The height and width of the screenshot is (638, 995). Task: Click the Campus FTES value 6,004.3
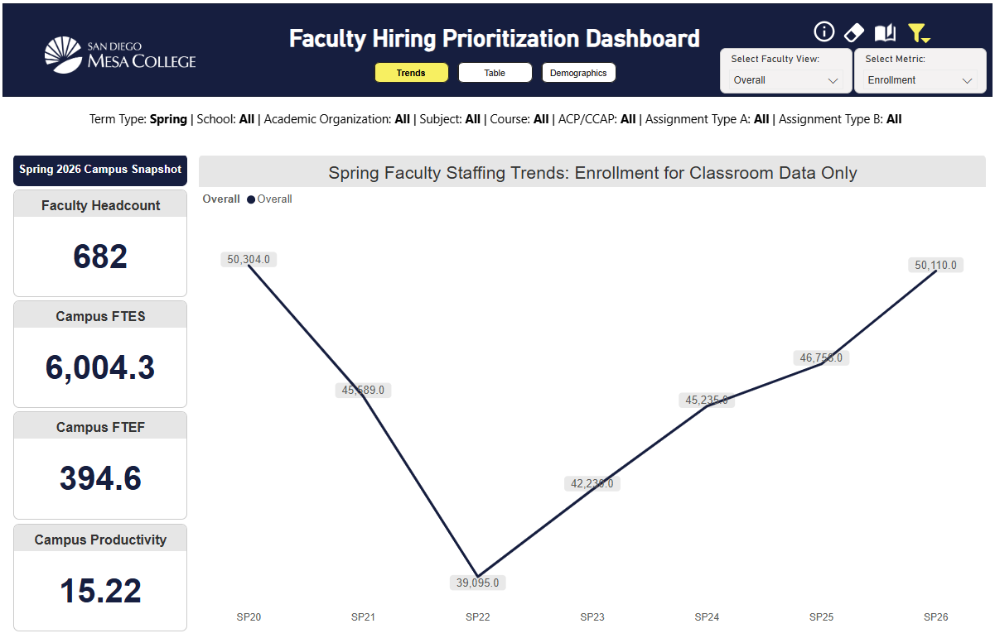pos(99,367)
